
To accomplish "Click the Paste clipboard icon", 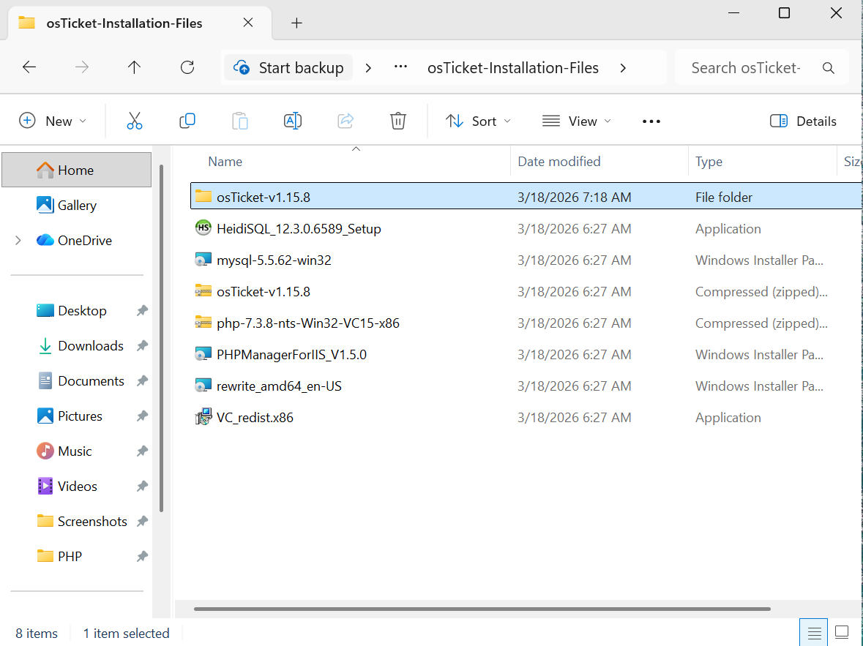I will [240, 121].
